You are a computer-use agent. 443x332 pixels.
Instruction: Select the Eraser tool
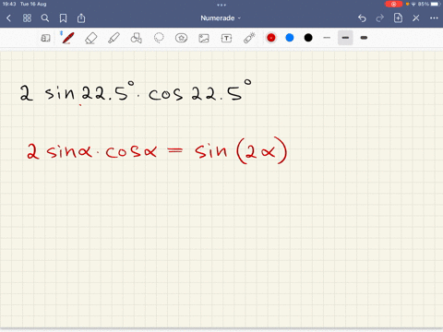tap(90, 39)
